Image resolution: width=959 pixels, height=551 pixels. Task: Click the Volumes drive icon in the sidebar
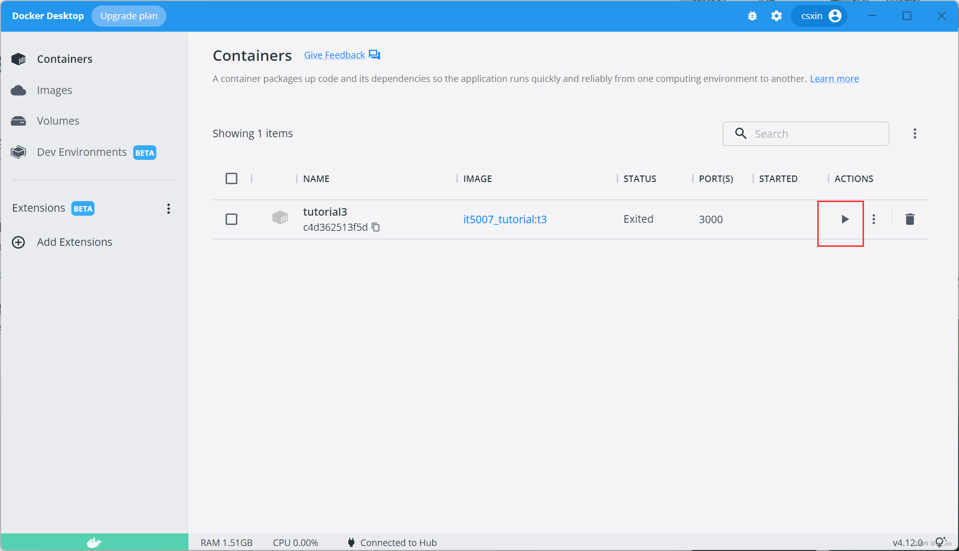click(19, 121)
